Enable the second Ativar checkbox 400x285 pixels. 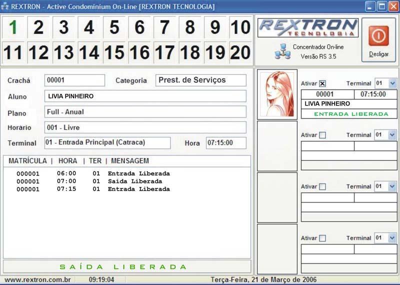[x=322, y=135]
